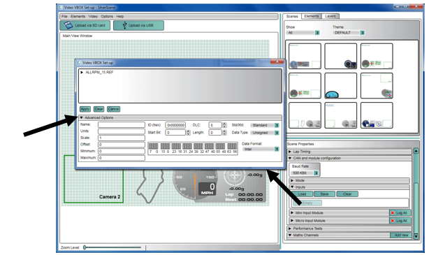Open the Theme dropdown set to DEFAULT
Image resolution: width=429 pixels, height=255 pixels.
(349, 33)
